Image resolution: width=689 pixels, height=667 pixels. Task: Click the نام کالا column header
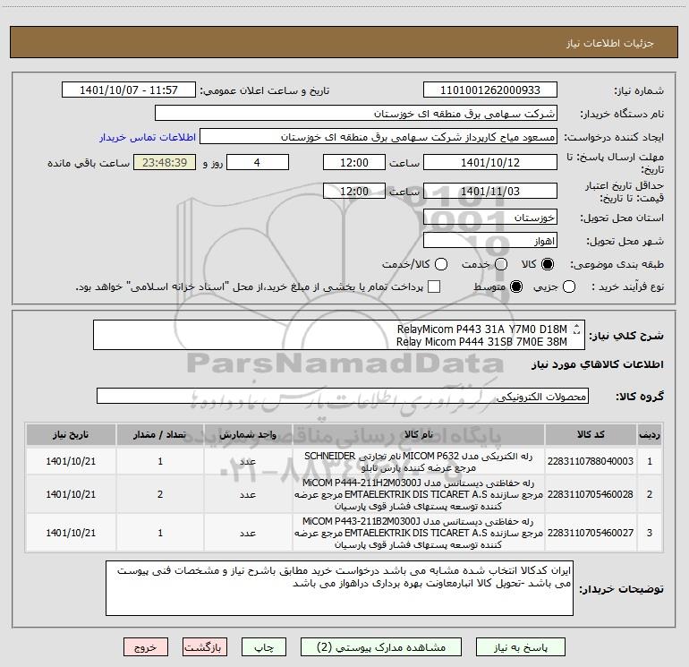[x=419, y=434]
